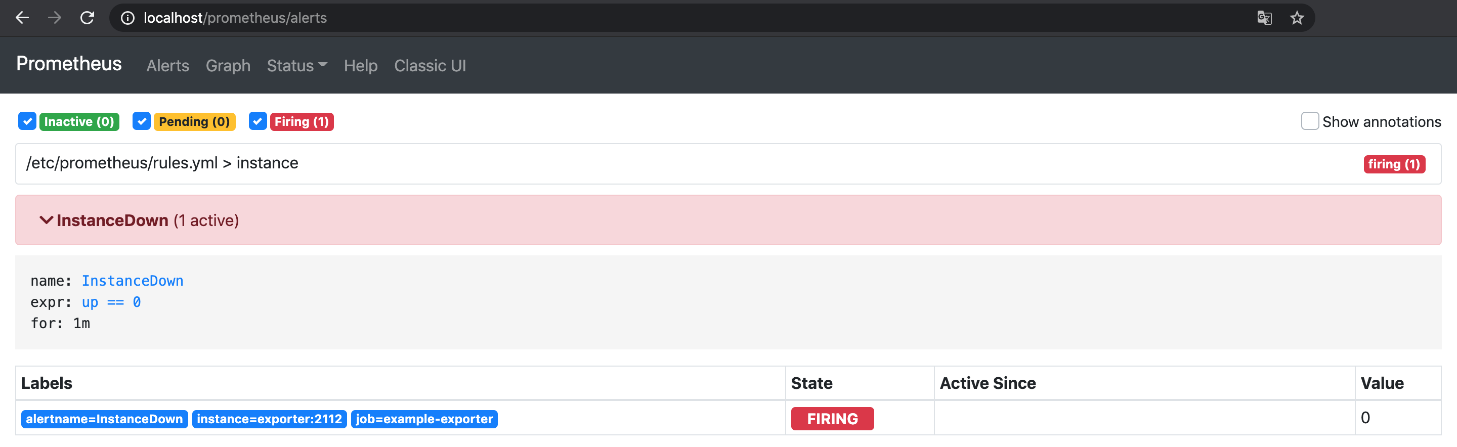Enable the Show annotations checkbox
Image resolution: width=1457 pixels, height=447 pixels.
click(x=1309, y=121)
